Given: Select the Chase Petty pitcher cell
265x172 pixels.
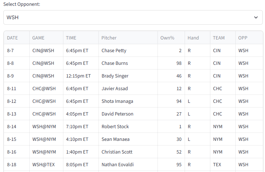Looking at the screenshot, I should [x=128, y=50].
